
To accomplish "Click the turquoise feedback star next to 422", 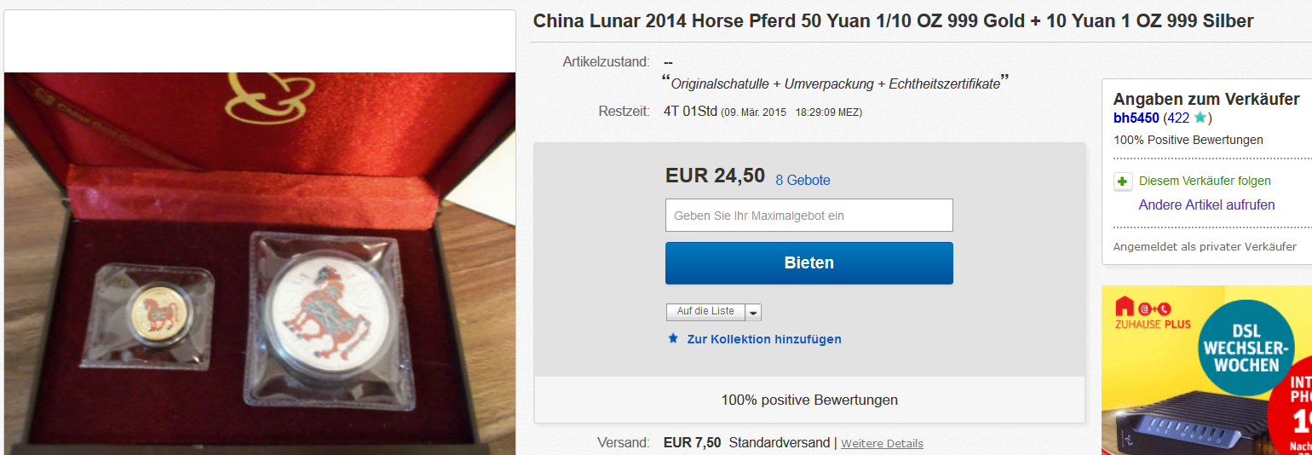I will pos(1200,118).
